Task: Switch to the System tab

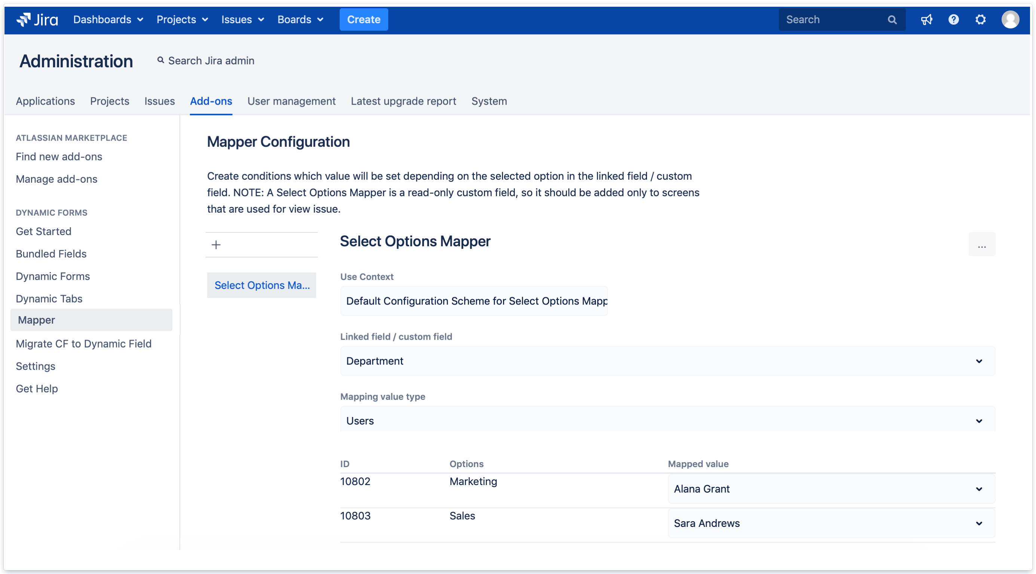Action: click(x=489, y=101)
